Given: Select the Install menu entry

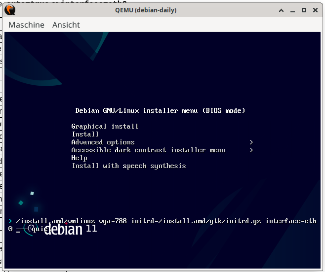Looking at the screenshot, I should [85, 134].
